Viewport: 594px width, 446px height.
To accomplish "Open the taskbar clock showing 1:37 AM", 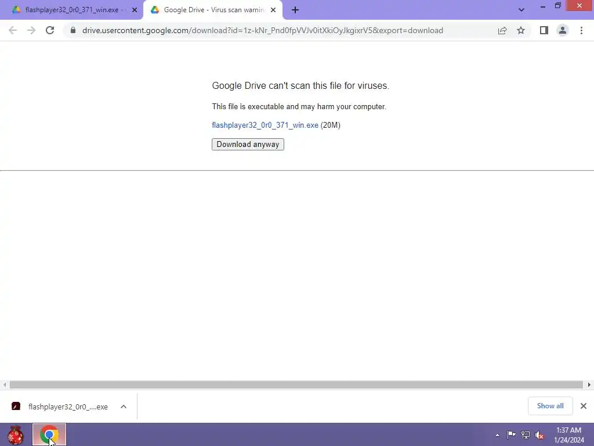I will [568, 435].
